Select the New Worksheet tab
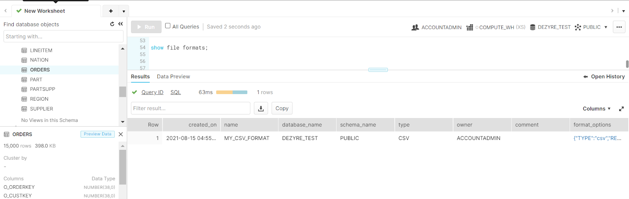The image size is (629, 199). click(x=44, y=11)
